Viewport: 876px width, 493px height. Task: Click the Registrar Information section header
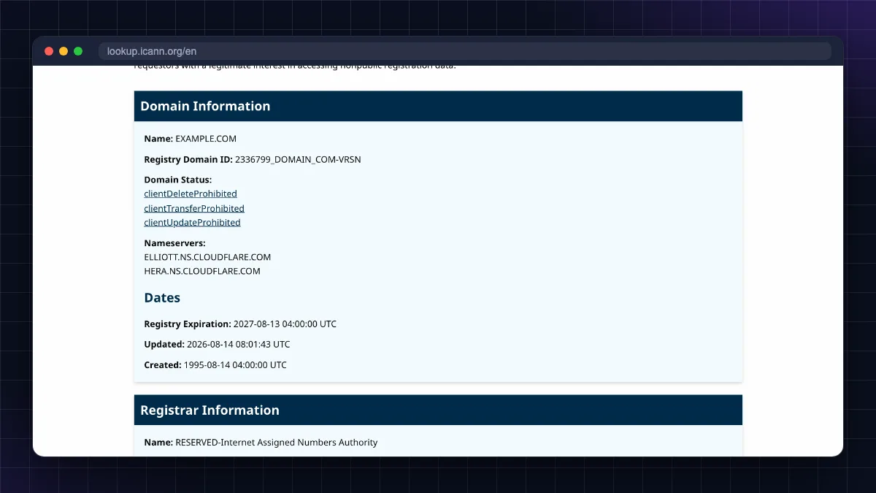438,410
